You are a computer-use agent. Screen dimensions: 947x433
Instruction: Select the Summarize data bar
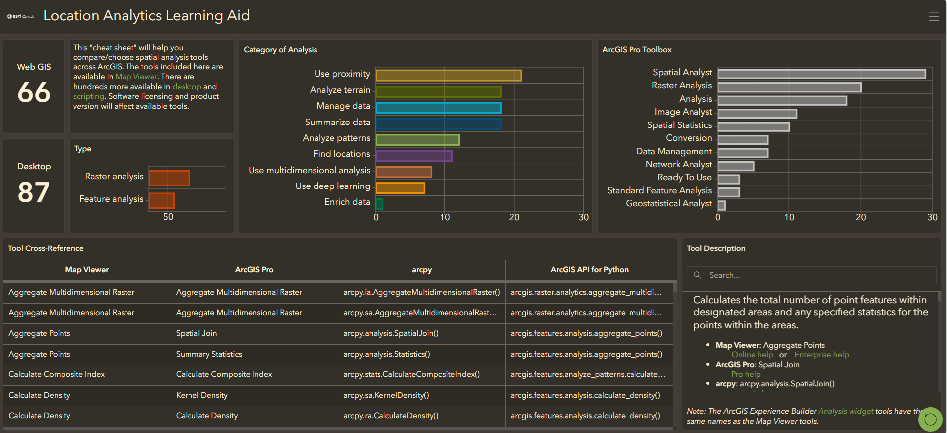[438, 124]
